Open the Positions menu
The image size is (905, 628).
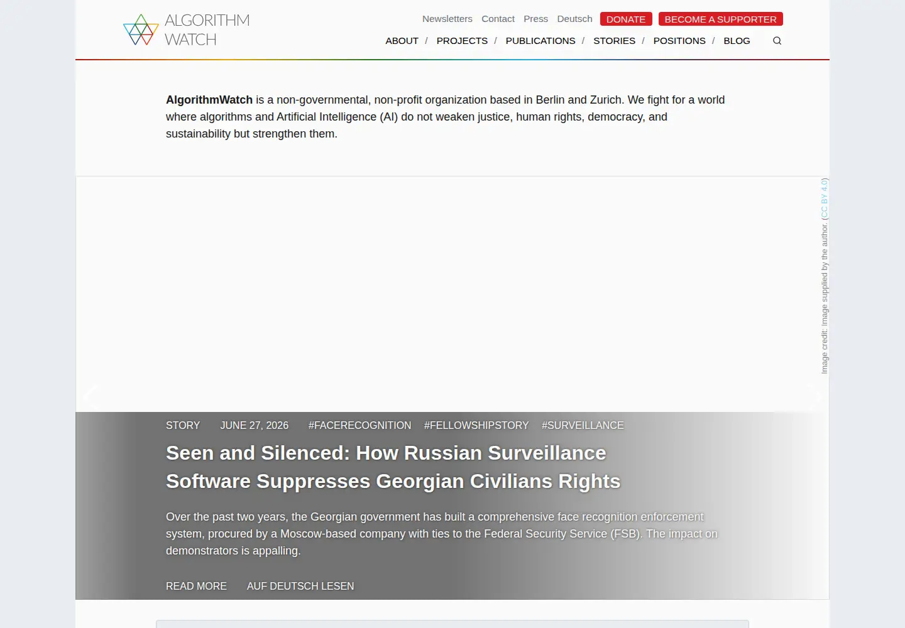(x=679, y=41)
